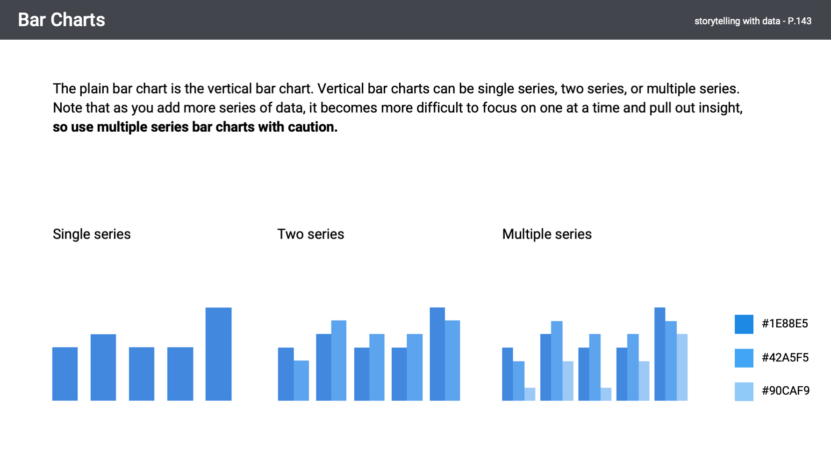Click the #1E88E5 dark blue color swatch

point(744,324)
